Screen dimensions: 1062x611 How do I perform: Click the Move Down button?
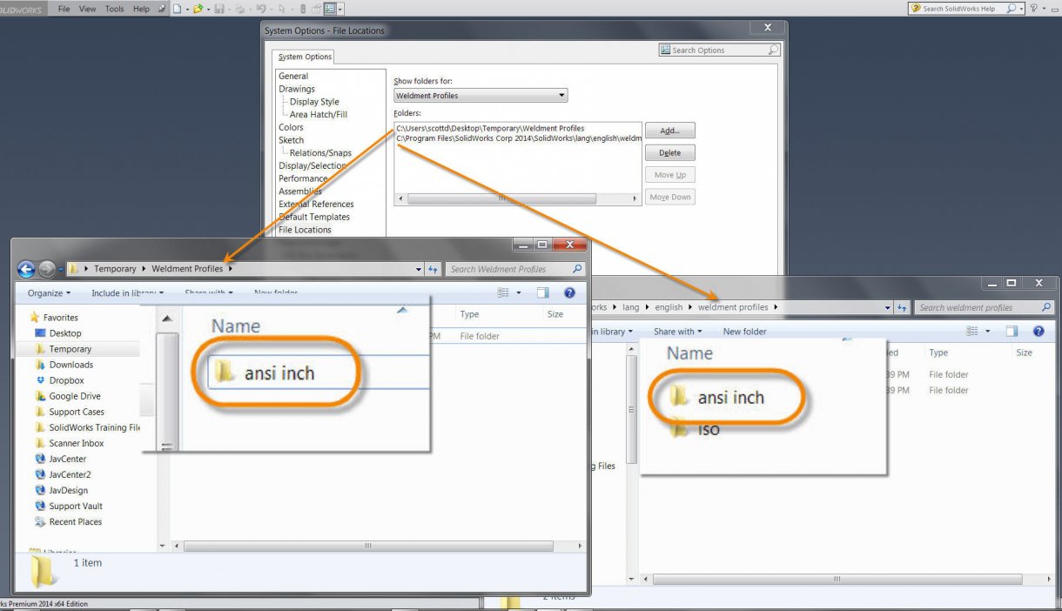point(669,198)
